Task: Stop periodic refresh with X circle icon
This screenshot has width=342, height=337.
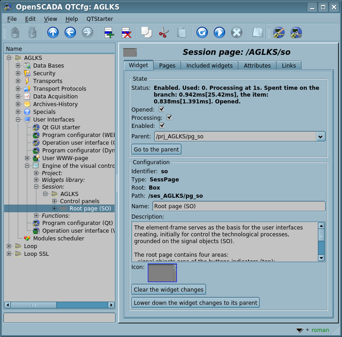Action: tap(236, 33)
